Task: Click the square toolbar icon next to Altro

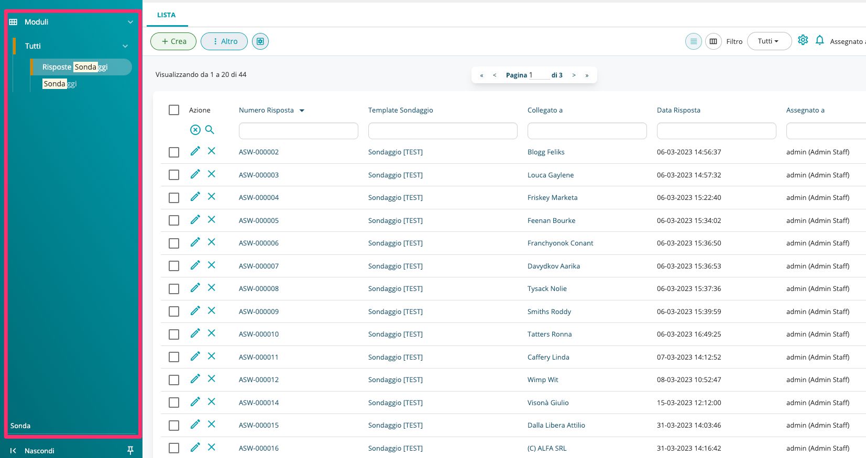Action: coord(260,41)
